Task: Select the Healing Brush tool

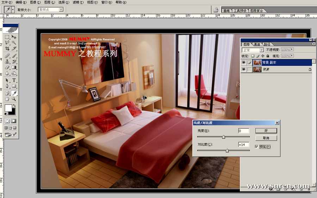Action: pyautogui.click(x=7, y=56)
